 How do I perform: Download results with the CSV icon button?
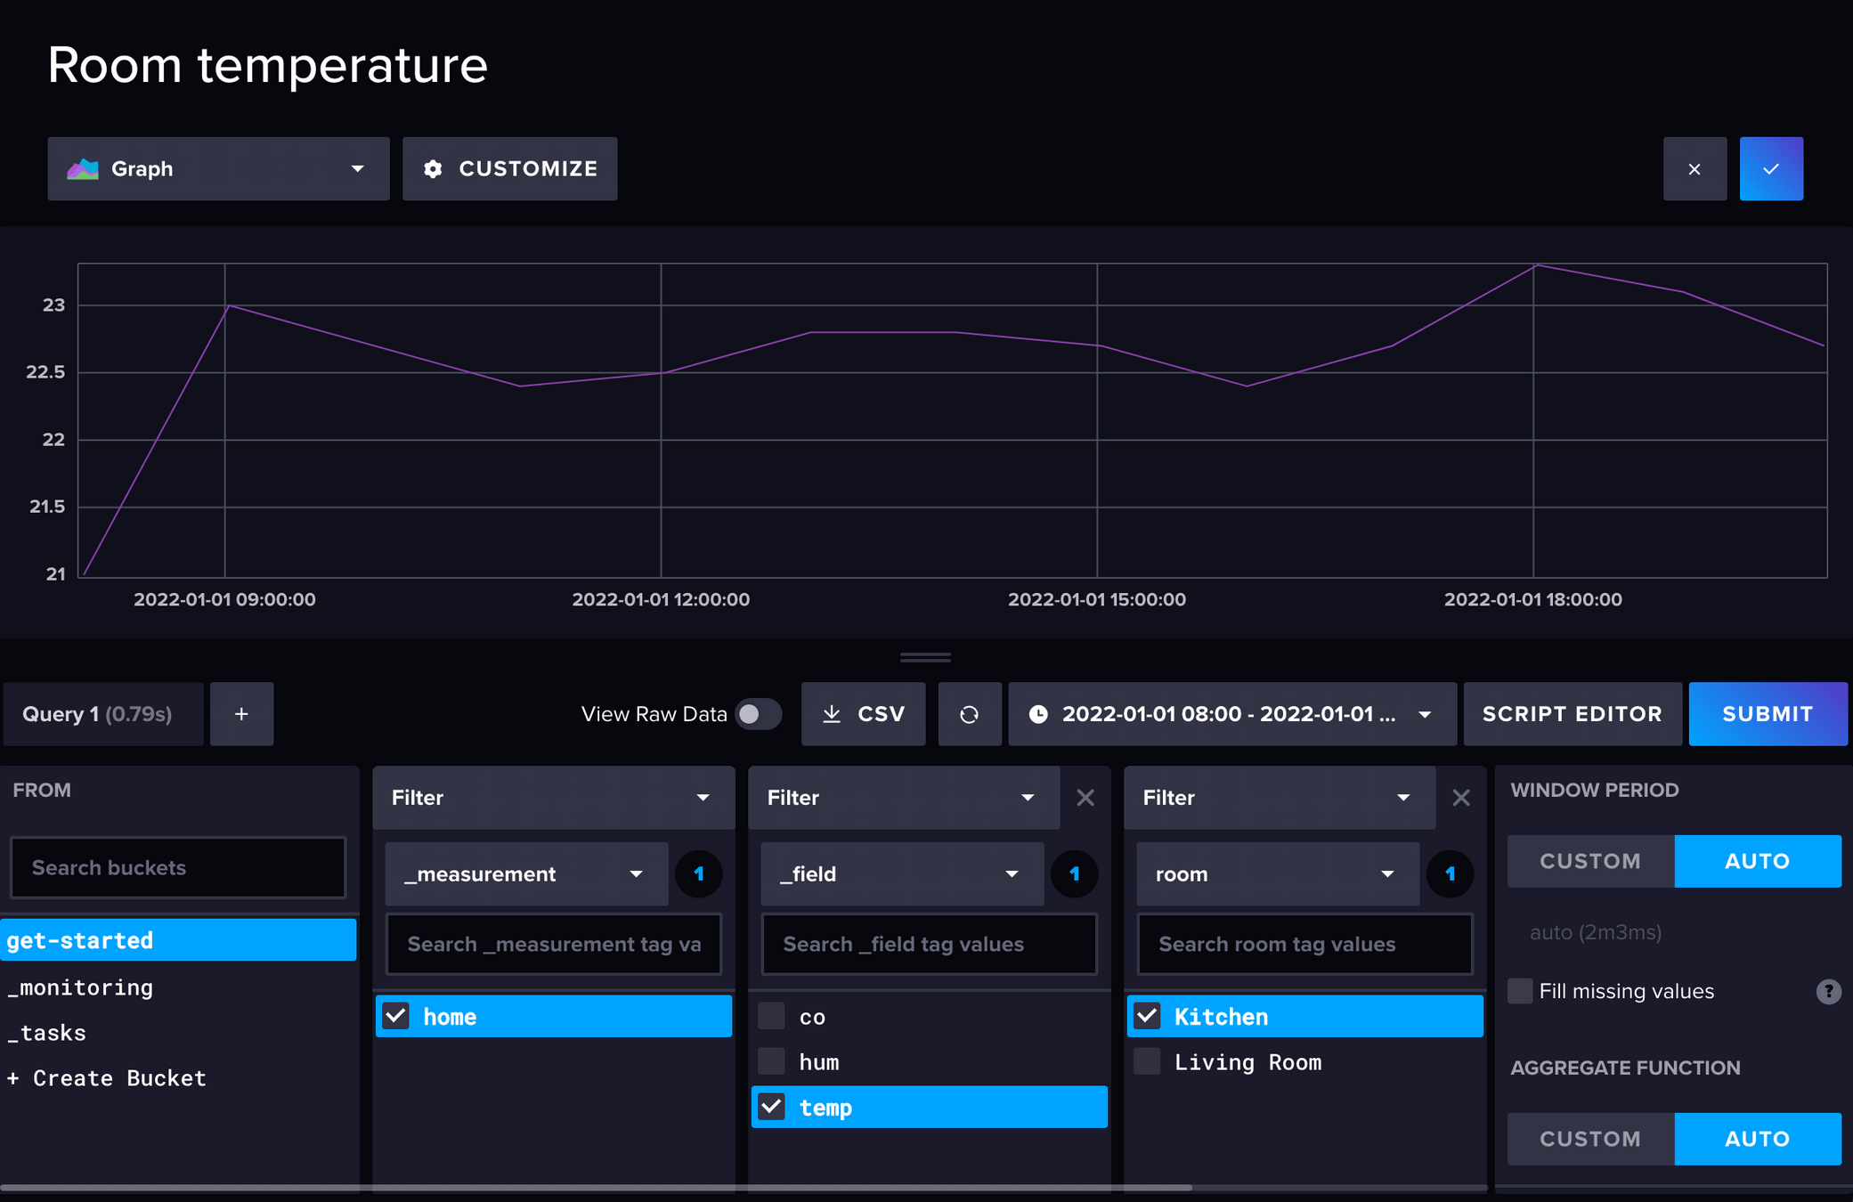pos(863,714)
